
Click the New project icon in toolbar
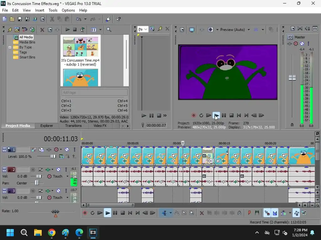4,19
